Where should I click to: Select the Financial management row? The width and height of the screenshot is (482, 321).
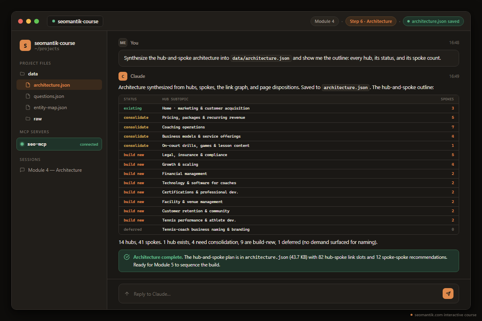[288, 174]
